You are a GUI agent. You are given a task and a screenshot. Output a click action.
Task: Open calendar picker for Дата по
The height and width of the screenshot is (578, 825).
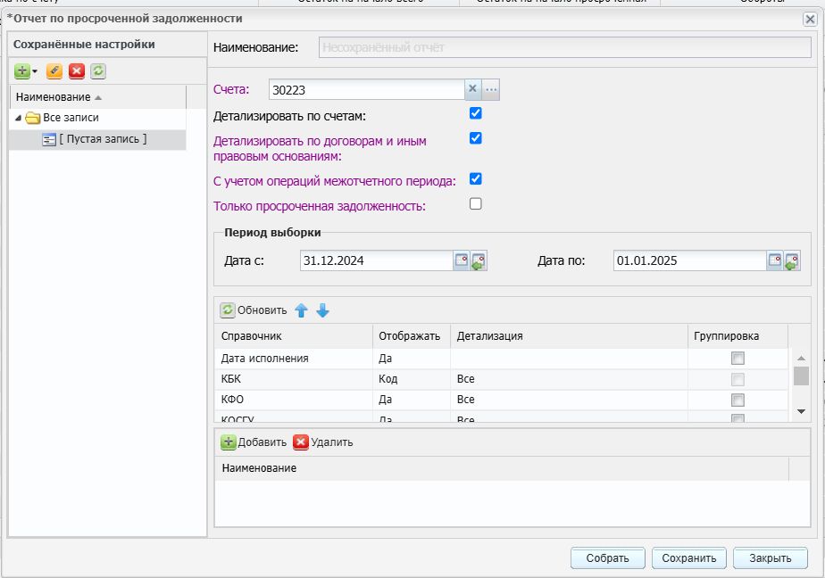[775, 260]
